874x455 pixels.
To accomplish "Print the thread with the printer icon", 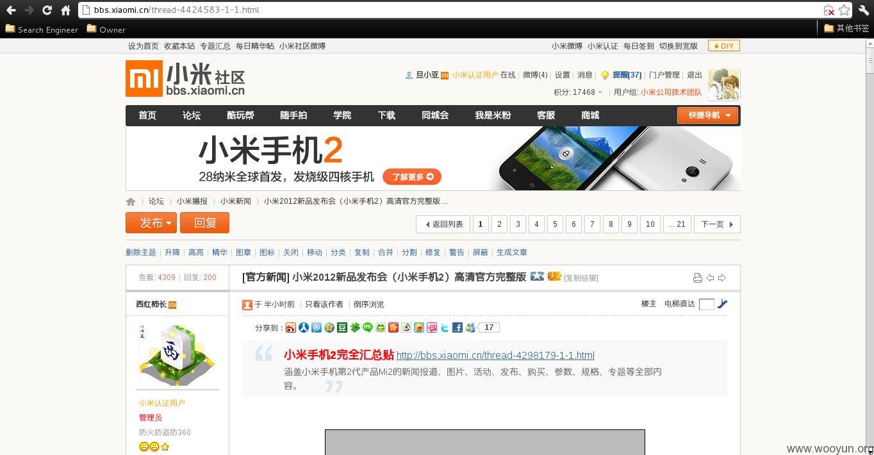I will (698, 277).
